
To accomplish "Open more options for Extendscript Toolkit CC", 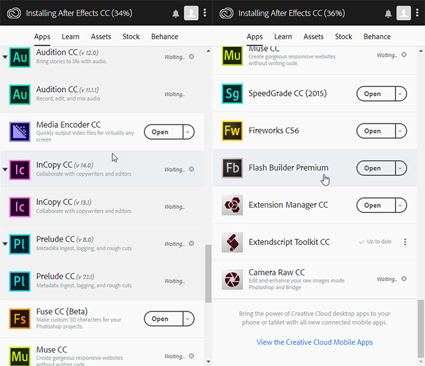I will (x=405, y=242).
